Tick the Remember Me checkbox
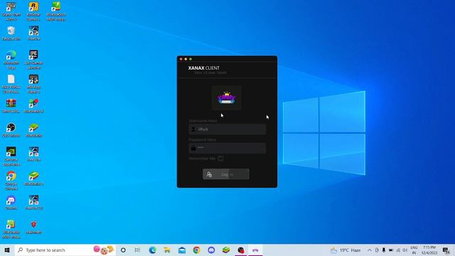Viewport: 455px width, 256px height. click(220, 159)
